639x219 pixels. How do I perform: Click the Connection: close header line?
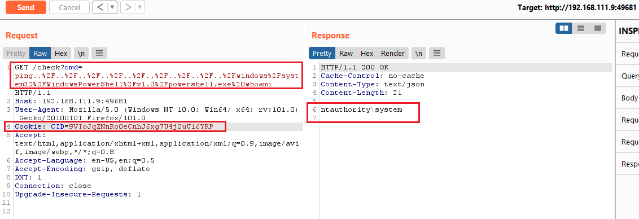53,186
